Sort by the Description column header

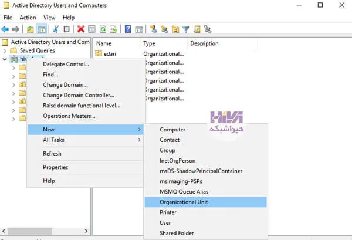pos(222,43)
